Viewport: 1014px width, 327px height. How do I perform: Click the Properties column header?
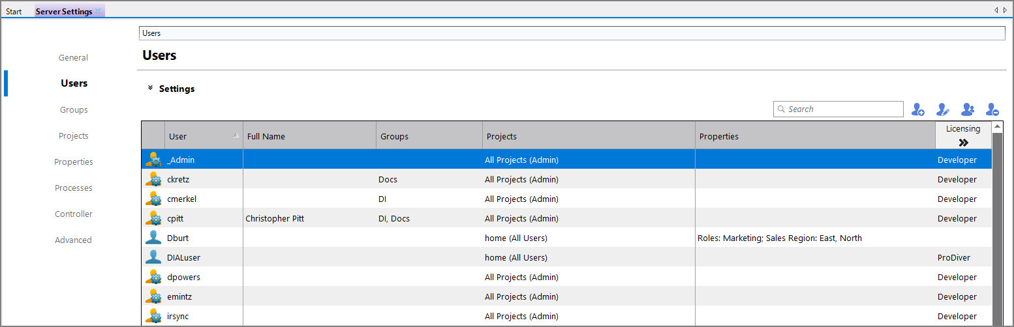(x=814, y=136)
